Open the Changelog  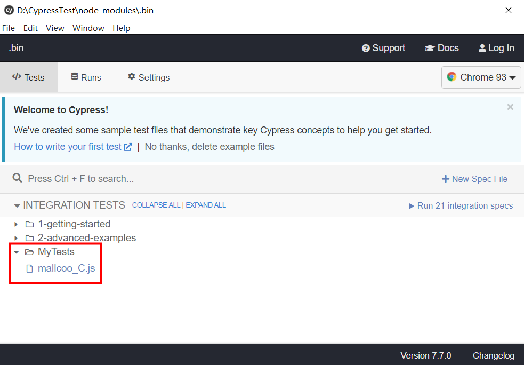click(494, 355)
